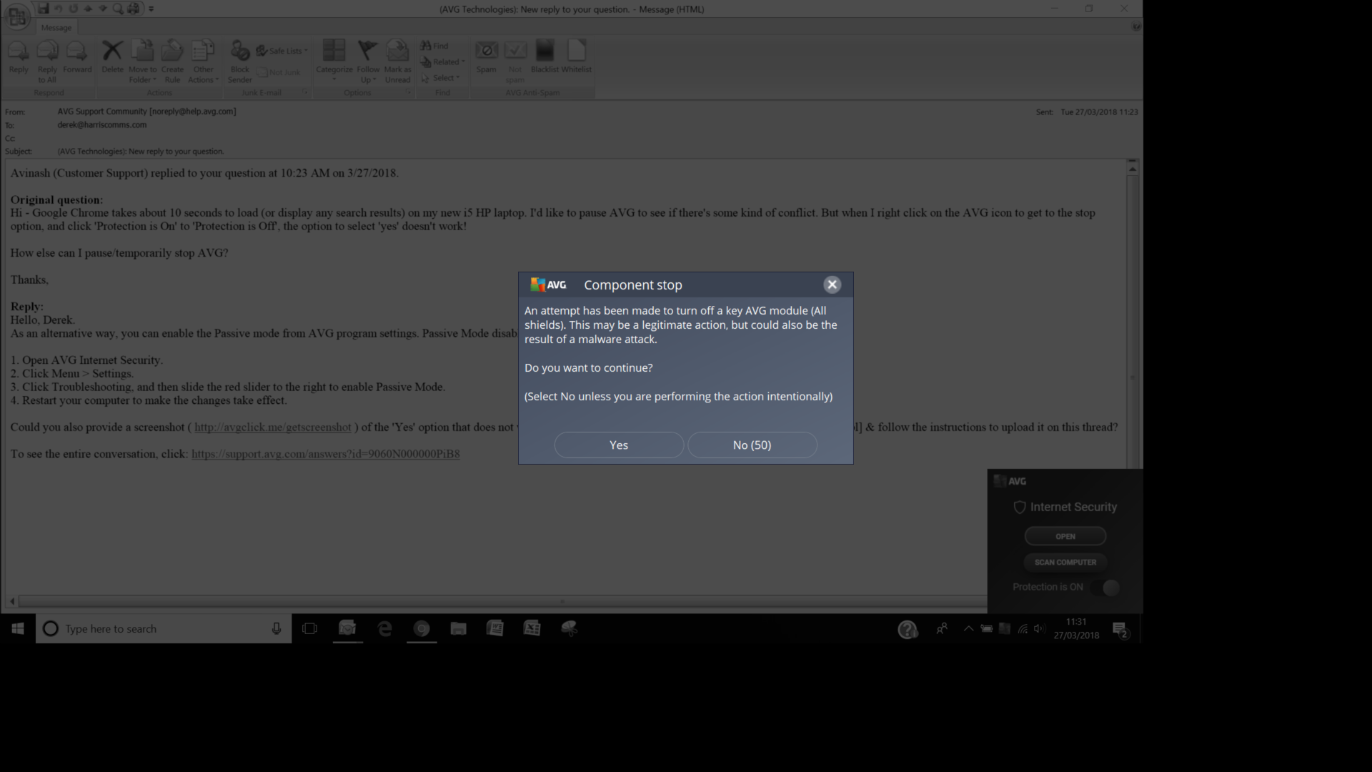Open Follow Up flag dropdown
1372x772 pixels.
368,61
